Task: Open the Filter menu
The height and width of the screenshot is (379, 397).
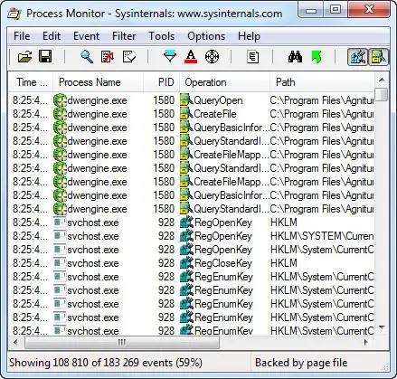Action: 124,36
